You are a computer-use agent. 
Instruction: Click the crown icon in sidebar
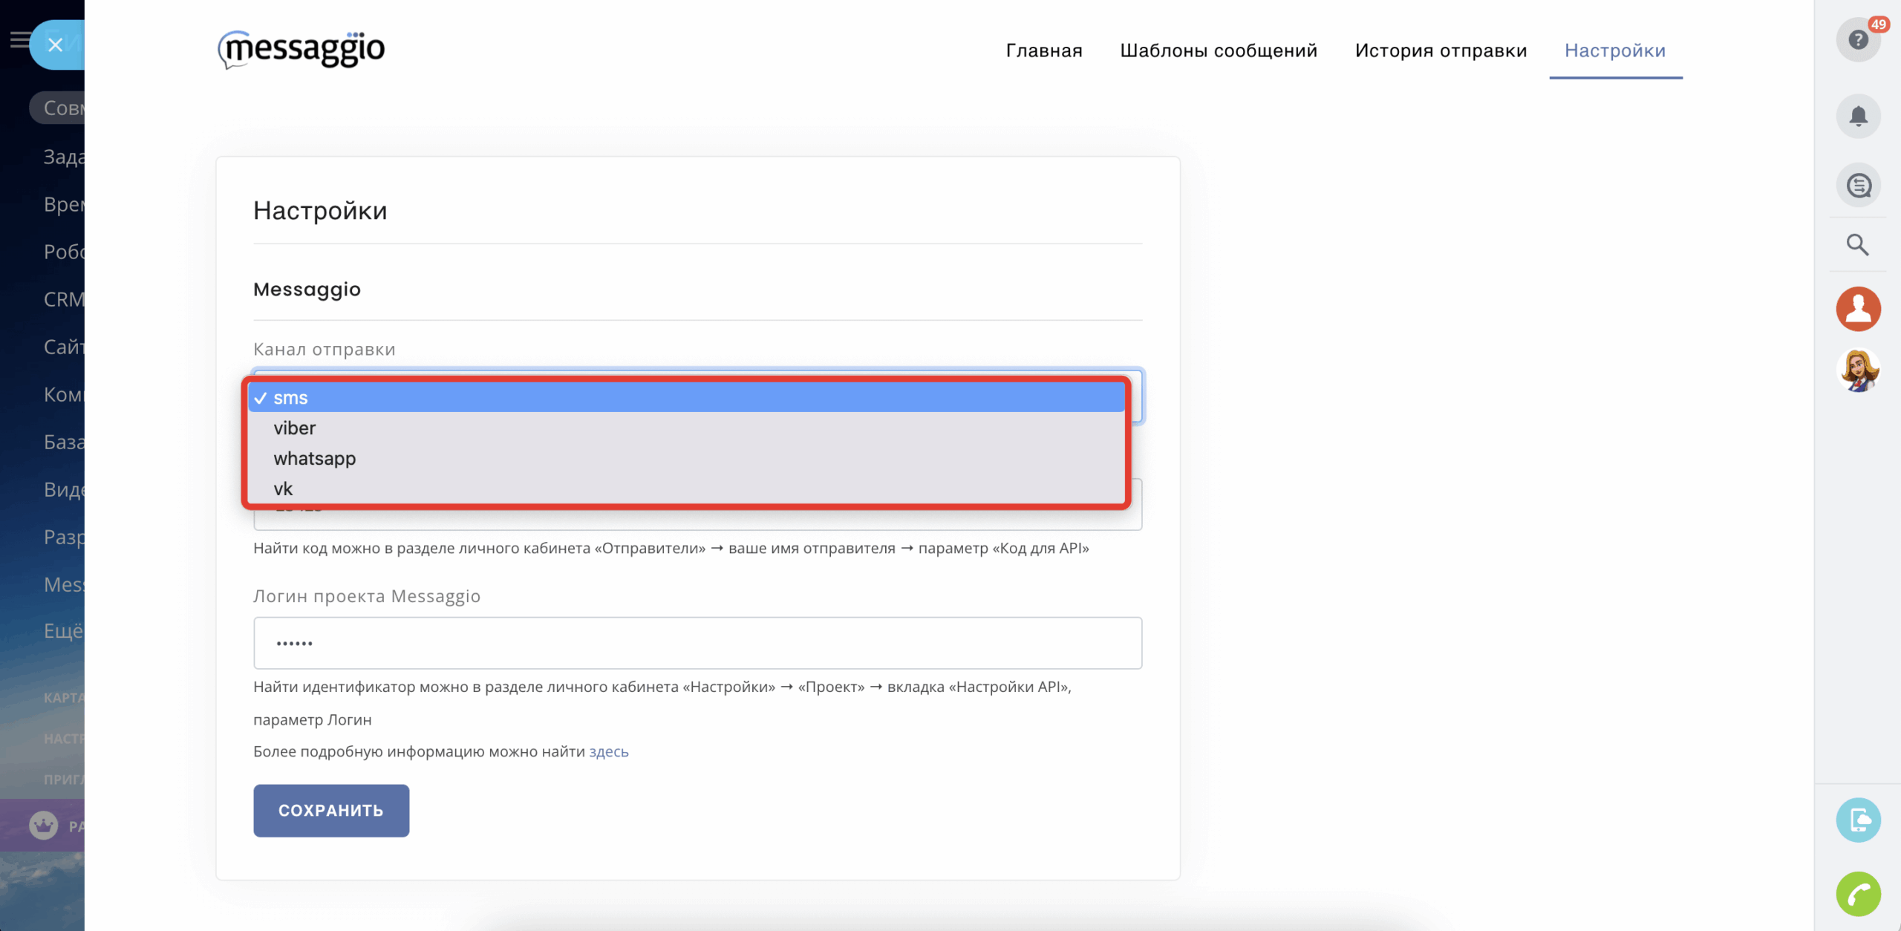43,825
